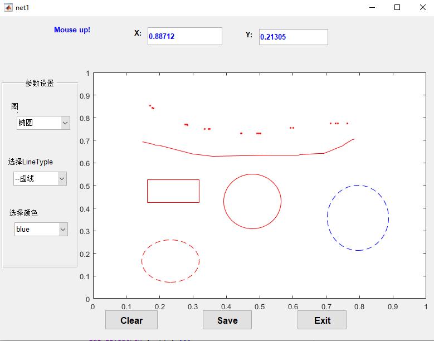Click the 'Mouse up!' status text
This screenshot has width=434, height=341.
pos(72,30)
